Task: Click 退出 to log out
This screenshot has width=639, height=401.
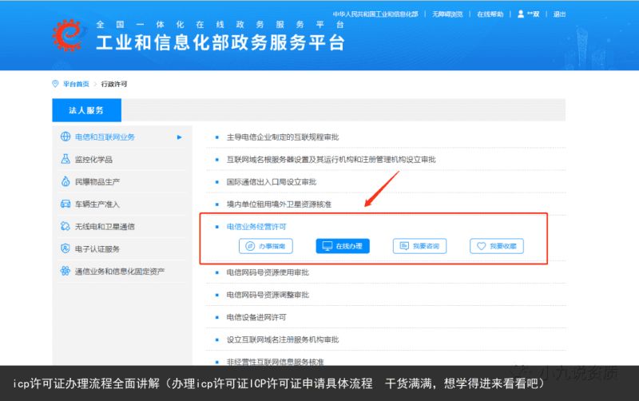Action: click(x=559, y=14)
